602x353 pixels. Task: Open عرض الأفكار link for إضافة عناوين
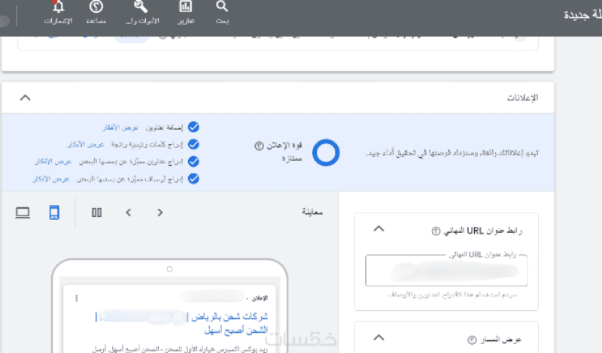click(120, 127)
